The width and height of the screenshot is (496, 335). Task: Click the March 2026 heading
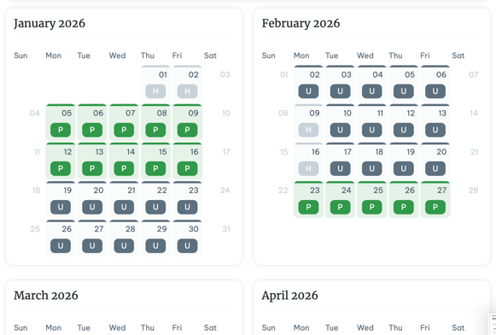pyautogui.click(x=46, y=296)
